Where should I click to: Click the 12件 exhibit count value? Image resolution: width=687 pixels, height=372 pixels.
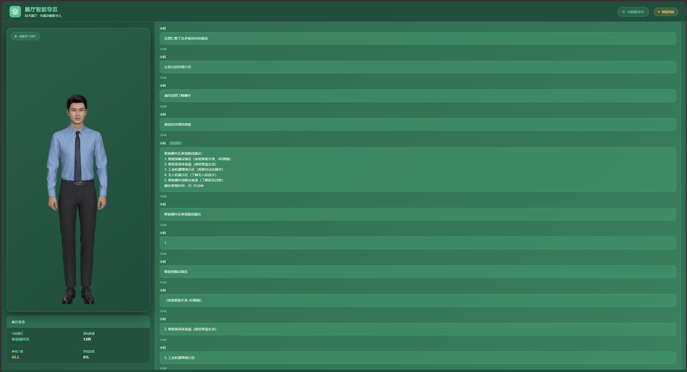[x=87, y=339]
